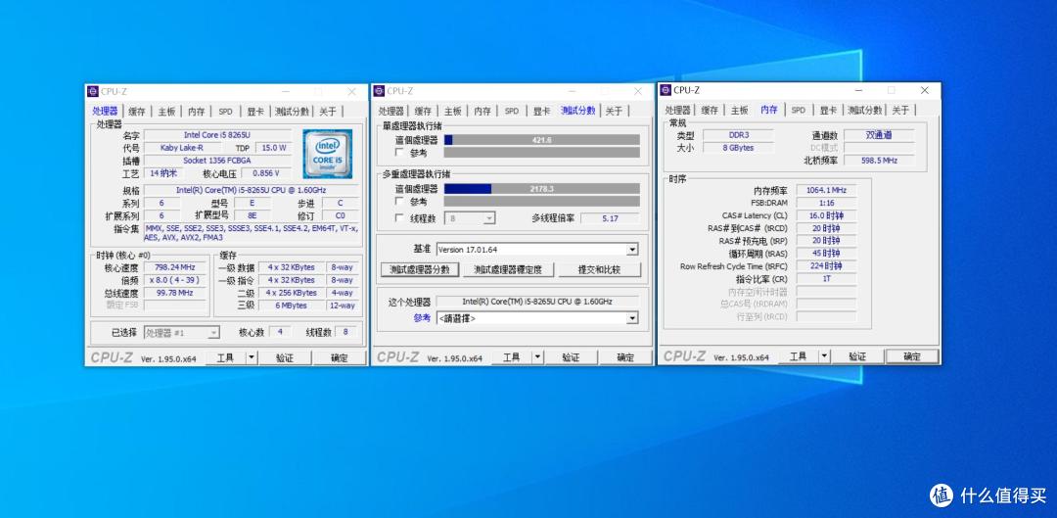Click processor name field Intel Core i5 8265U
Image resolution: width=1057 pixels, height=518 pixels.
[217, 135]
